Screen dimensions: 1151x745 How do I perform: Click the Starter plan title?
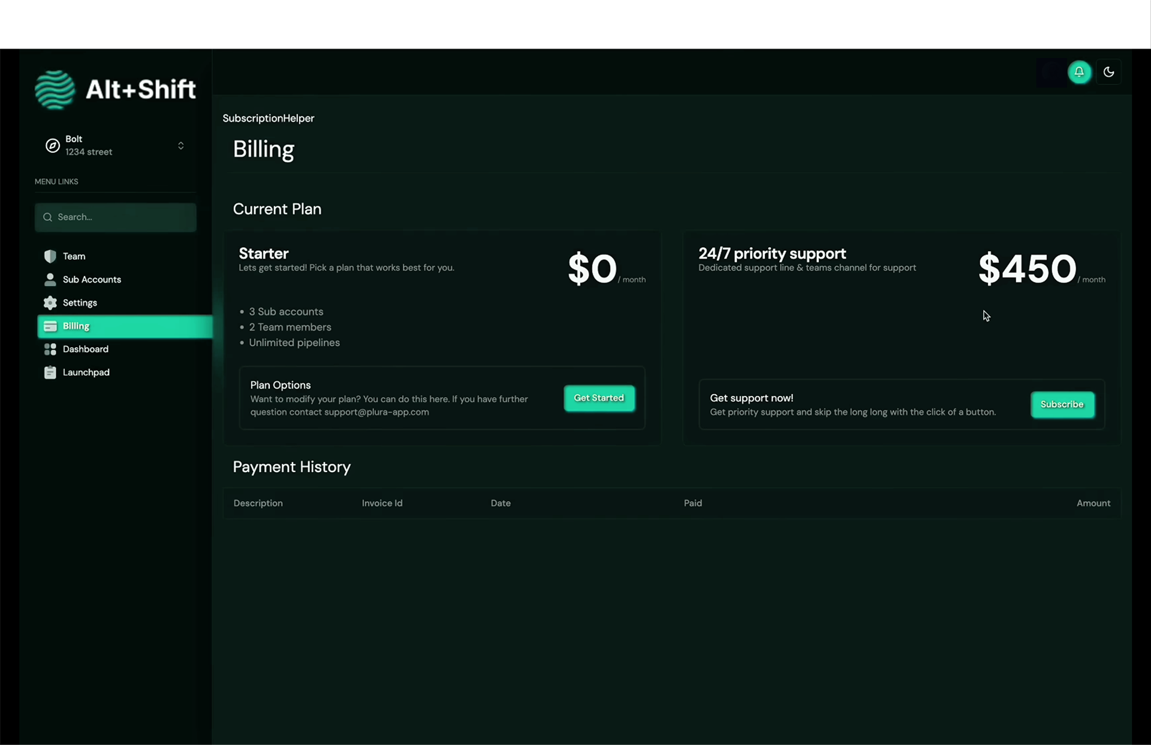[264, 253]
